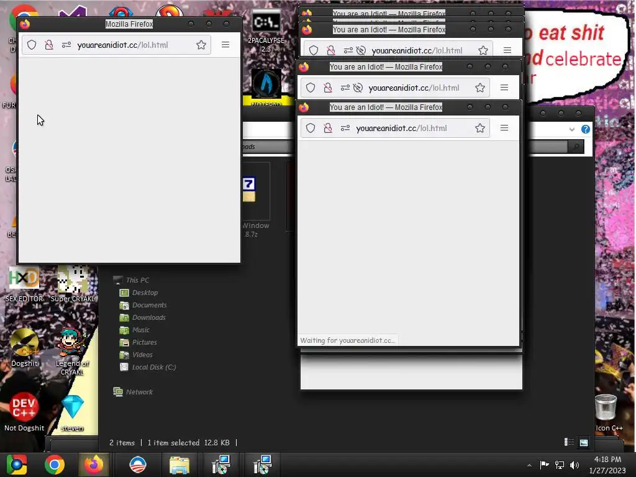Click the Explorer search magnifier button

[x=576, y=147]
